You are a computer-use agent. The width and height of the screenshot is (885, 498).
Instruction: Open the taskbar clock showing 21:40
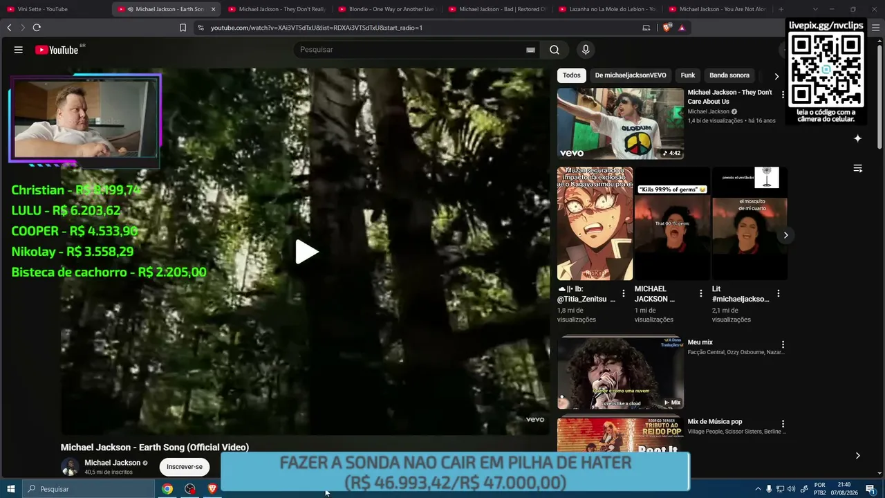(x=844, y=489)
